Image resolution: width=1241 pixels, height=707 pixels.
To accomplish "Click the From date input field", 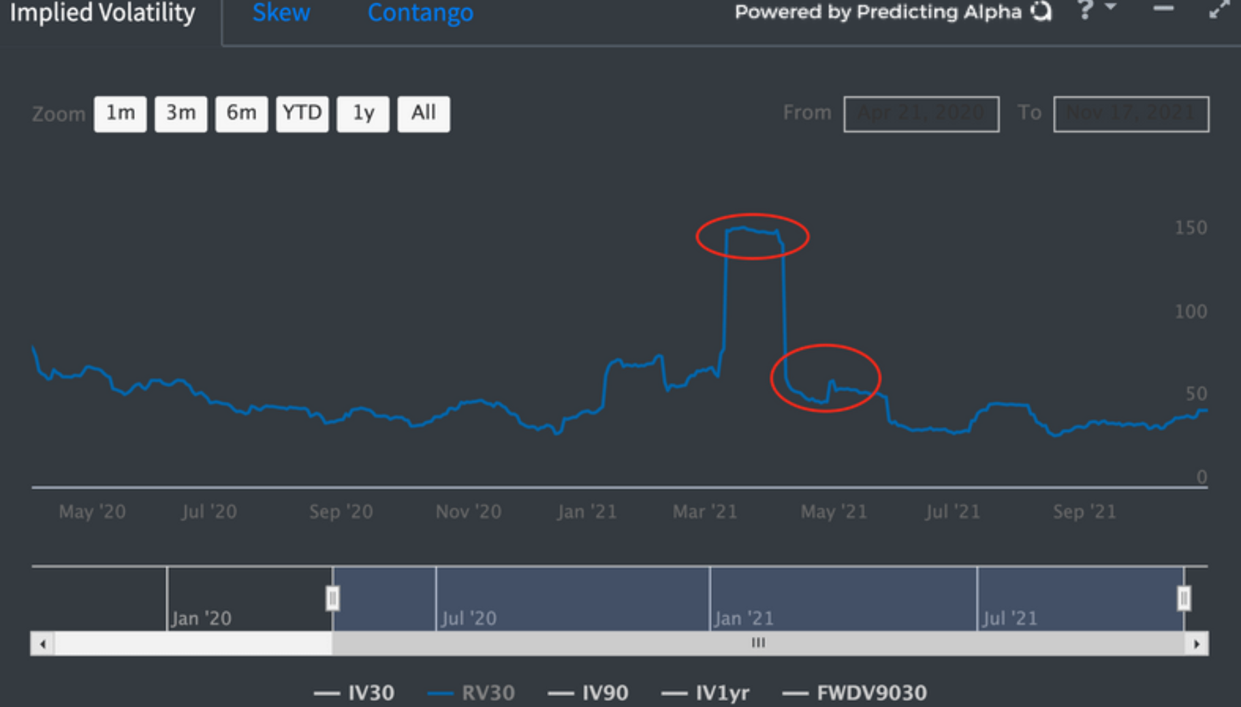I will coord(922,114).
